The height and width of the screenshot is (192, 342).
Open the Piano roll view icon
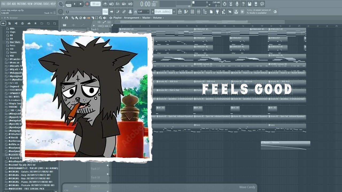186,12
